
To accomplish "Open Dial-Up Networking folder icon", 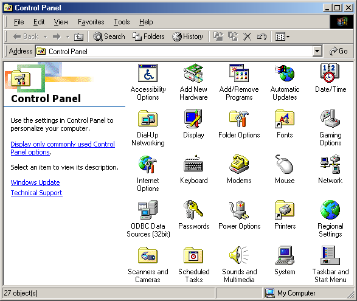I will pyautogui.click(x=148, y=119).
